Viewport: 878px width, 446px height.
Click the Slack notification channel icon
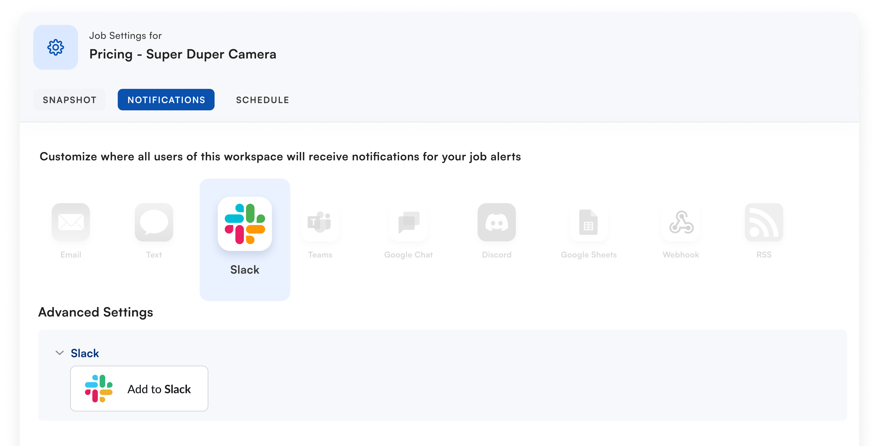pyautogui.click(x=245, y=224)
